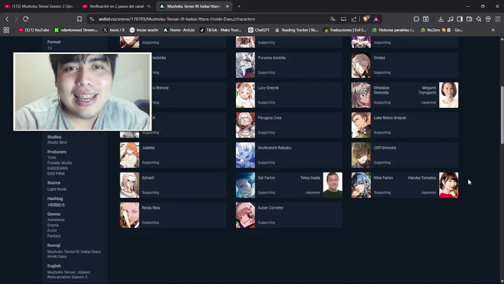Open the TikTok bookmark
Viewport: 504px width, 284px height.
[x=220, y=30]
